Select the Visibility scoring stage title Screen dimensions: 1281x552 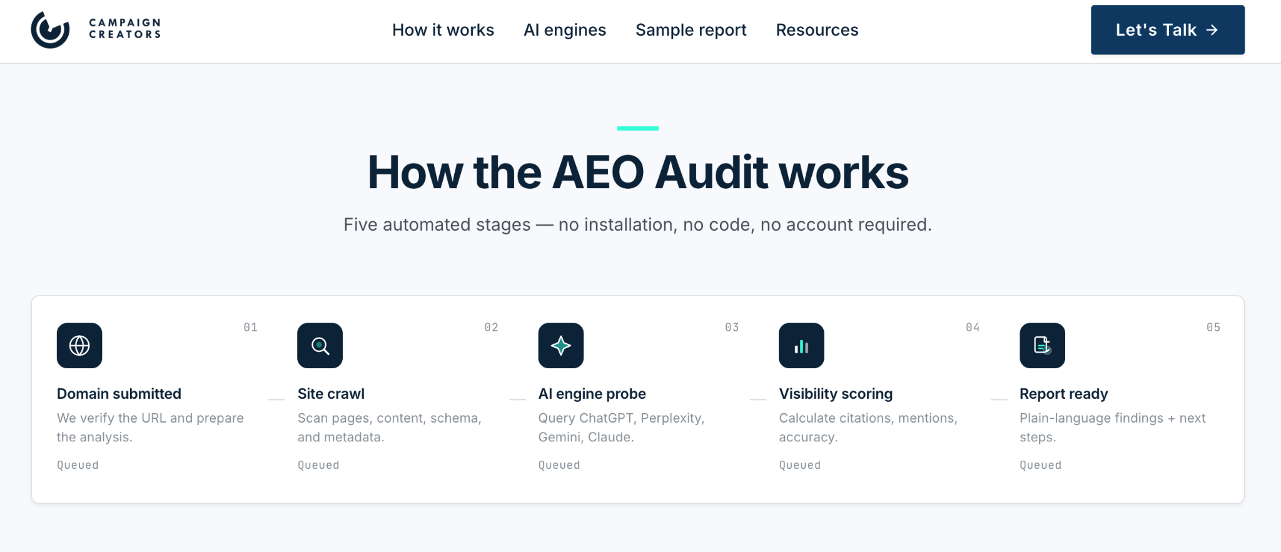click(836, 394)
